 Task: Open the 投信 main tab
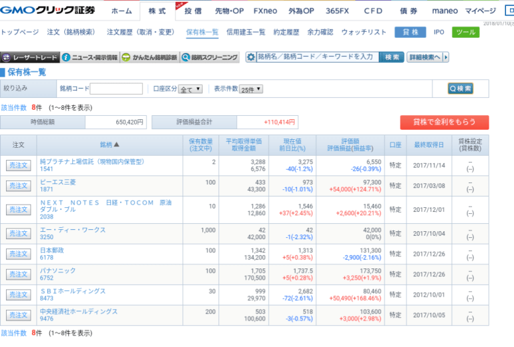pyautogui.click(x=192, y=11)
